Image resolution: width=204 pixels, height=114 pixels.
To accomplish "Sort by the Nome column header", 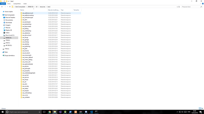I will click(x=34, y=10).
